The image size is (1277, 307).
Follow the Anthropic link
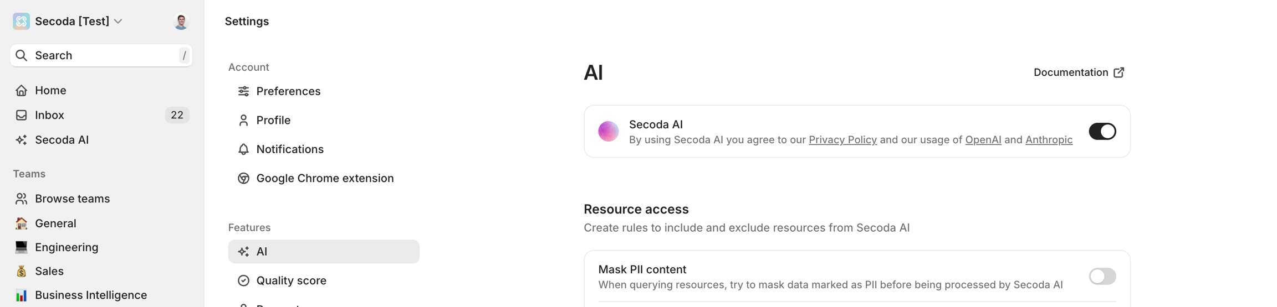[x=1049, y=140]
